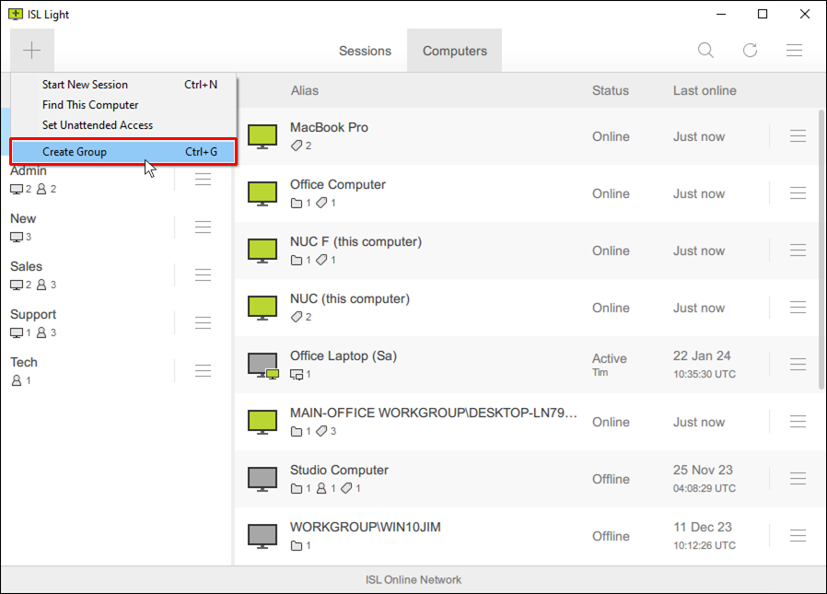
Task: Open the main hamburger menu top right
Action: [x=794, y=51]
